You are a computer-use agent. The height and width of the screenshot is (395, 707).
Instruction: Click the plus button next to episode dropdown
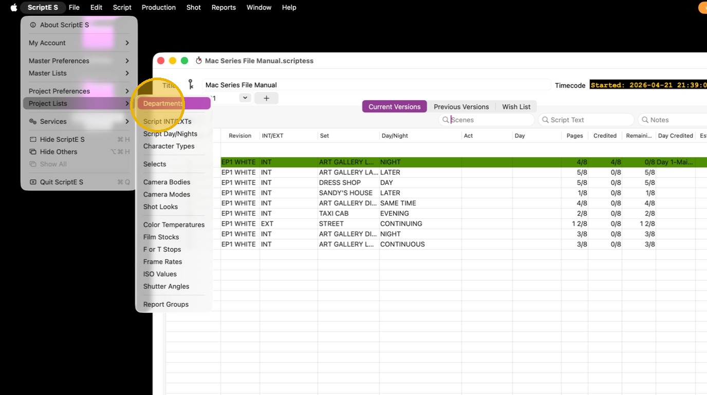point(266,98)
